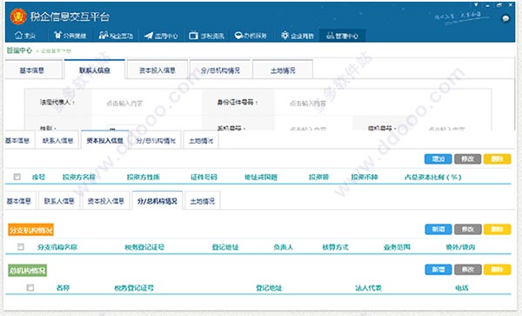Viewport: 522px width, 316px height.
Task: Click the yellow 删除 button above 投资方名称 table
Action: tap(497, 159)
